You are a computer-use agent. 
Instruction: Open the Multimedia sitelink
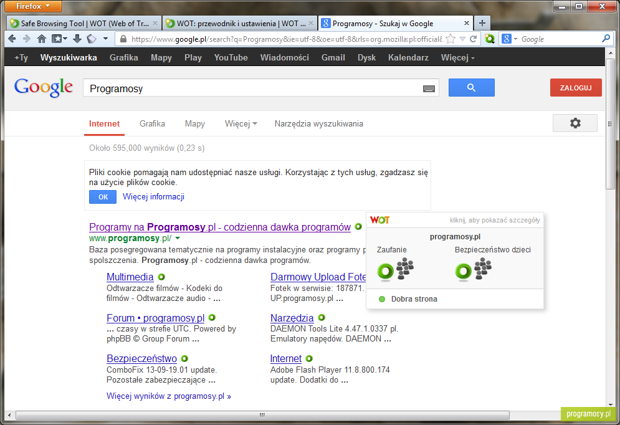click(x=130, y=277)
